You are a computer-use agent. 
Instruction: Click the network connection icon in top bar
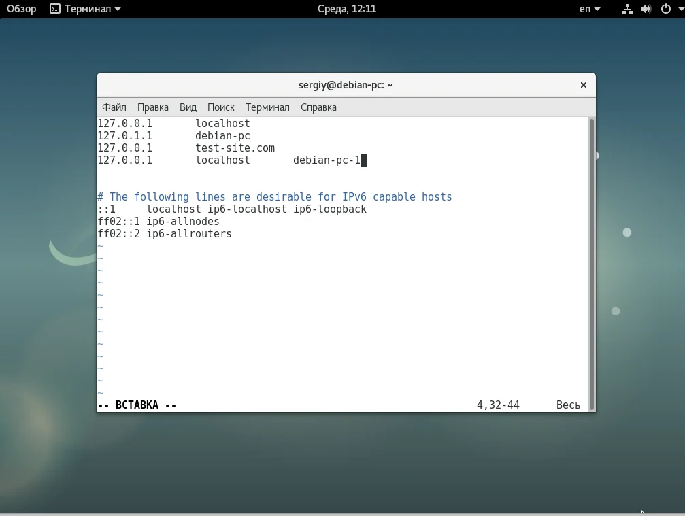point(627,9)
